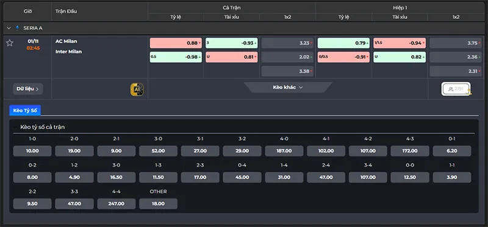The image size is (488, 227).
Task: Open the Dữ liệu data button
Action: point(28,89)
